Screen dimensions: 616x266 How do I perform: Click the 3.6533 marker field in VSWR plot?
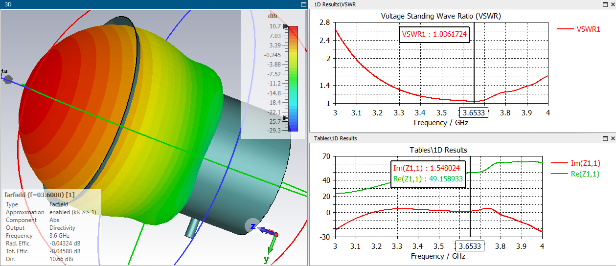point(474,112)
